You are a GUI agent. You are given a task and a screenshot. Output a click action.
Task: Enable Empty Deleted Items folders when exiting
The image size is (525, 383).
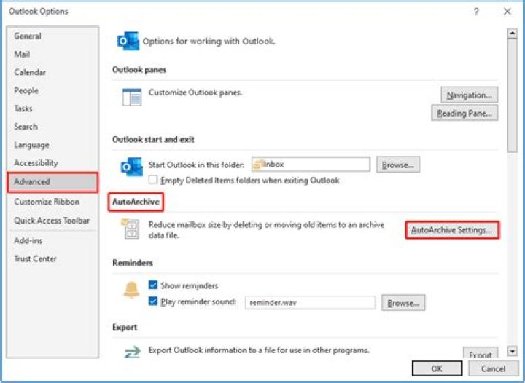point(153,180)
